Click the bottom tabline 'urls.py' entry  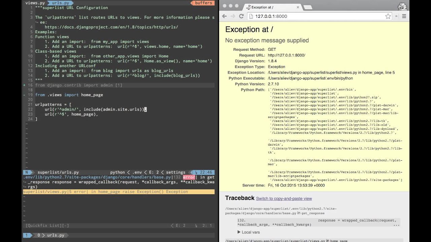56,235
